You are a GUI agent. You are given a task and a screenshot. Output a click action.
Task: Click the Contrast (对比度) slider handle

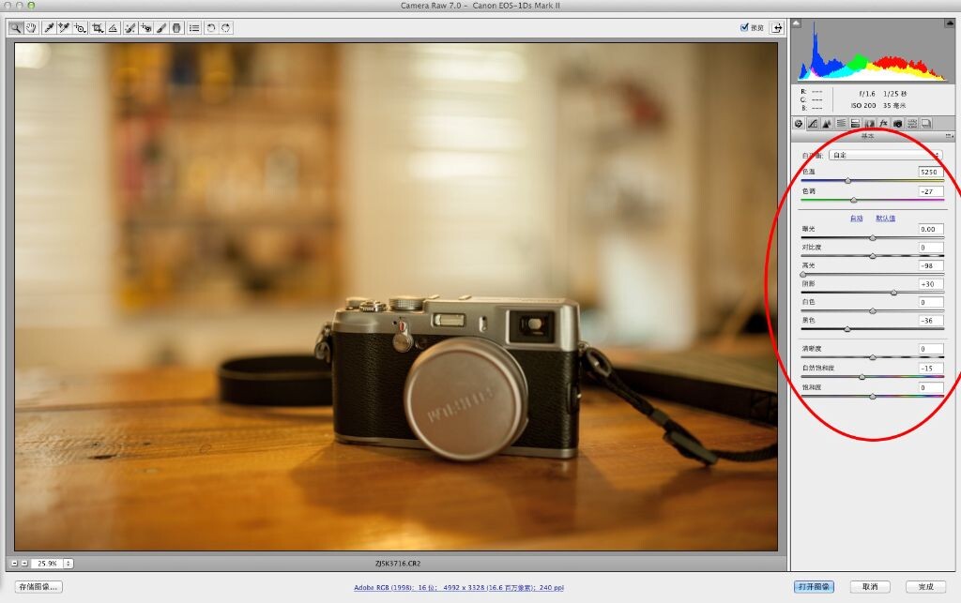click(x=873, y=256)
